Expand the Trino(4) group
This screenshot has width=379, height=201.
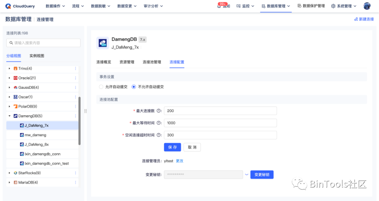[9, 69]
